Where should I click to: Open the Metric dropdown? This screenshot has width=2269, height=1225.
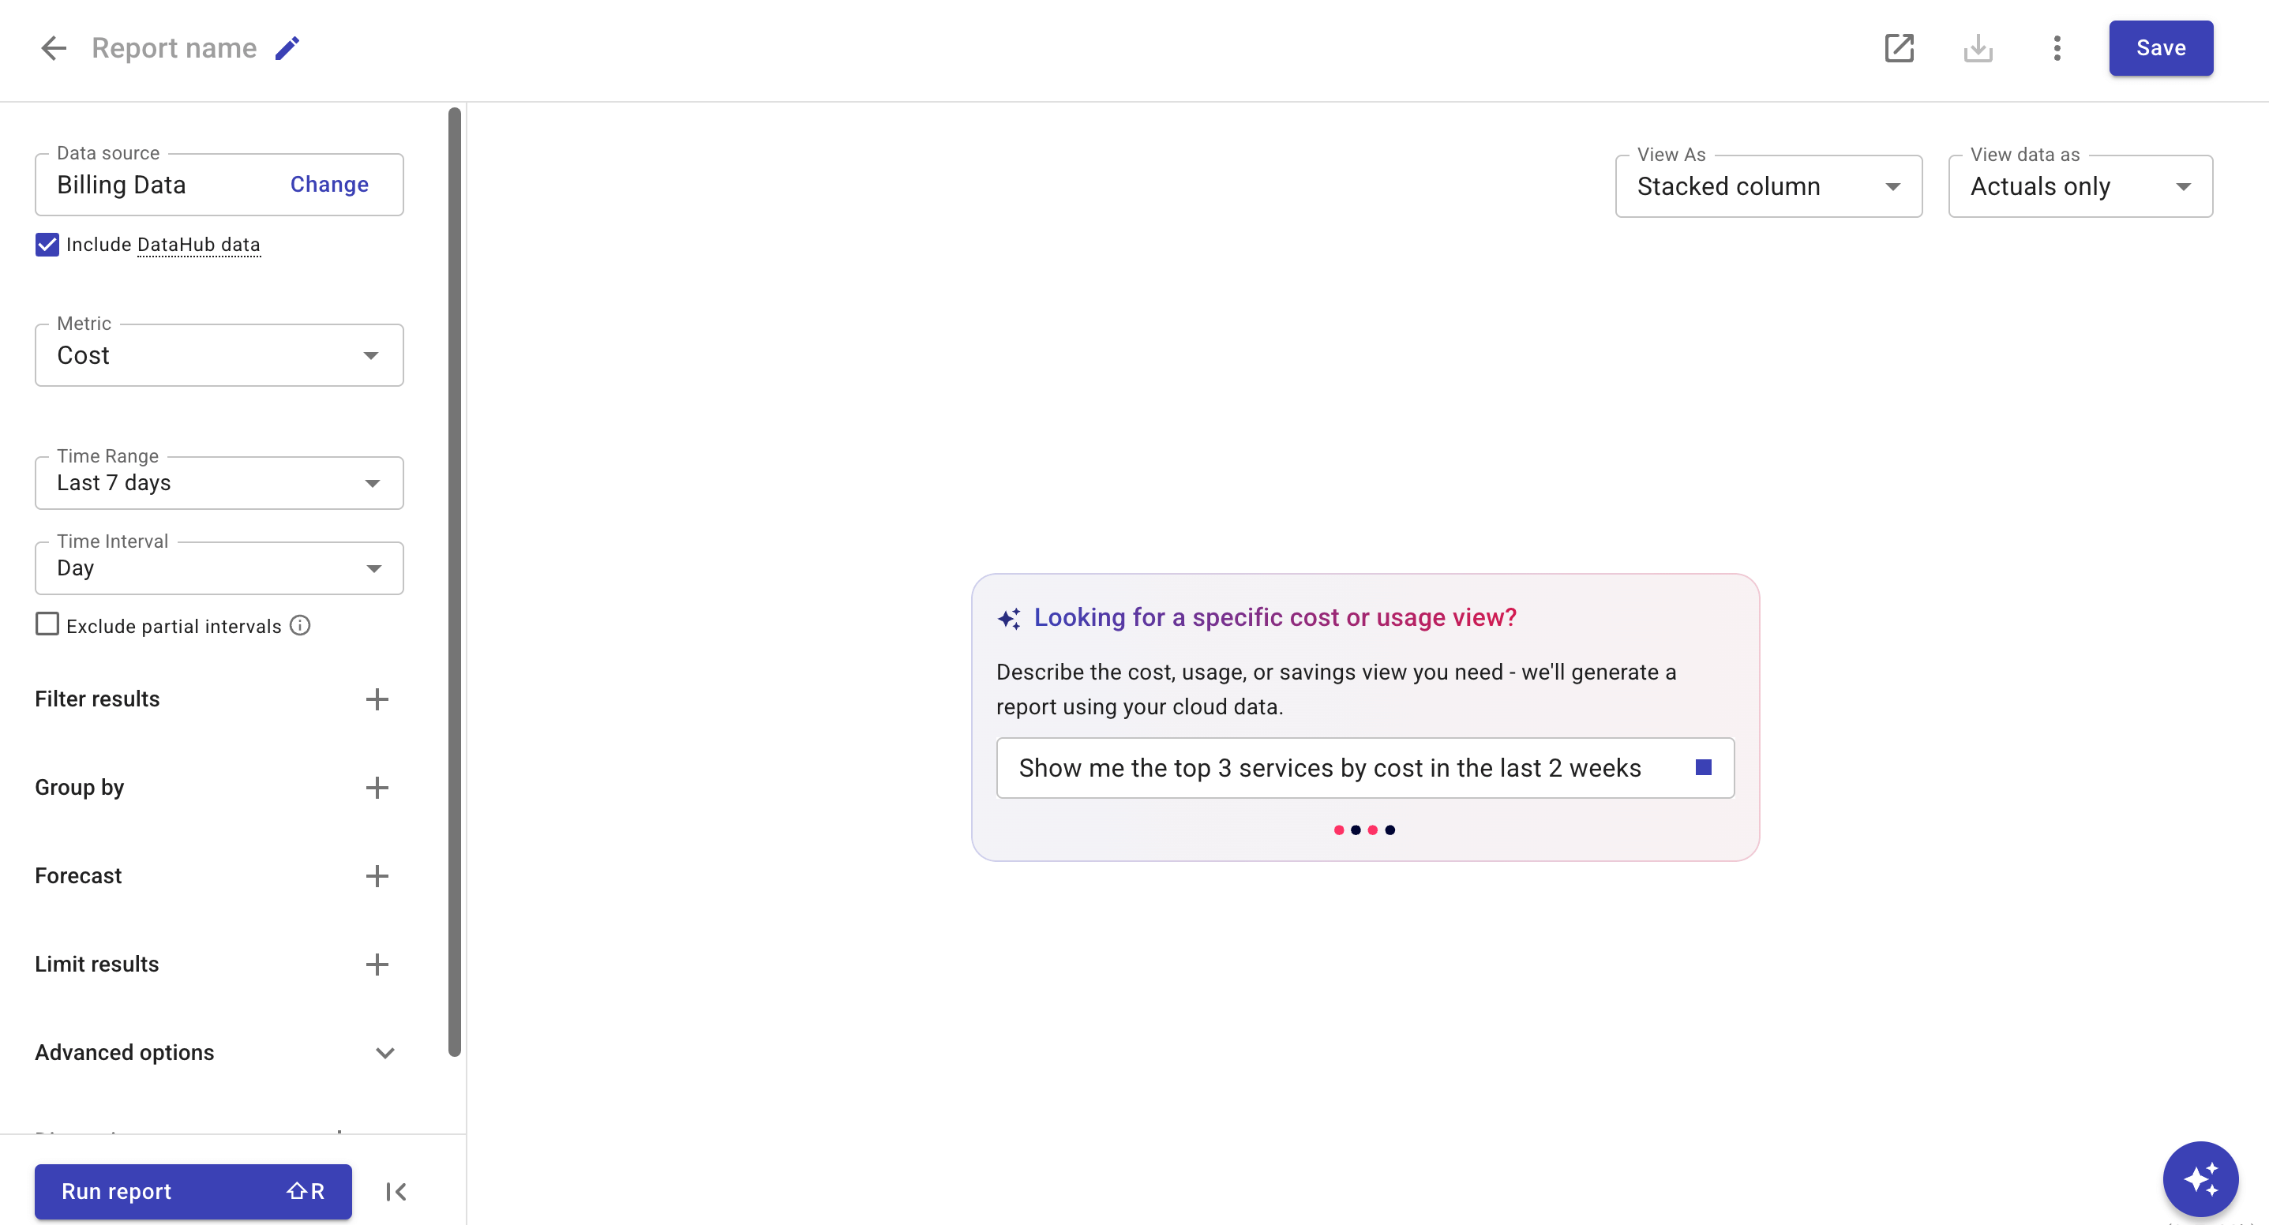coord(219,355)
